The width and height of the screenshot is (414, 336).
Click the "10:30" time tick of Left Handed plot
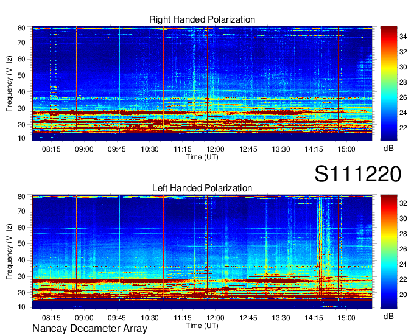coord(150,318)
